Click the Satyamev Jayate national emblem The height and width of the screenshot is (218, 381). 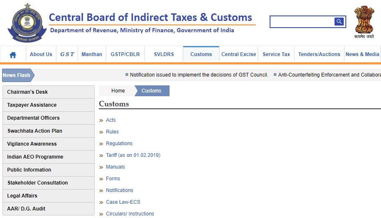(364, 22)
